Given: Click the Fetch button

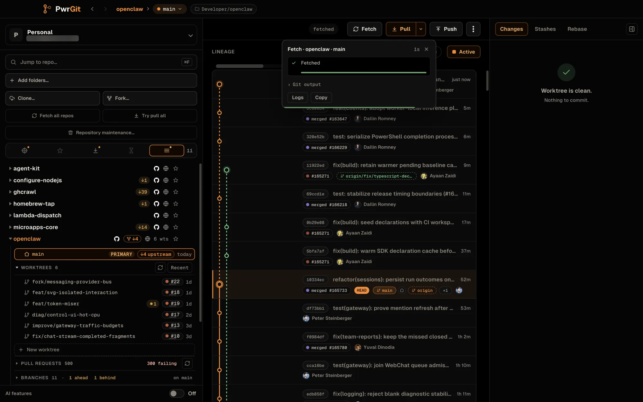Looking at the screenshot, I should click(365, 29).
